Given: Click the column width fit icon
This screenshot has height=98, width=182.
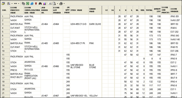Looking at the screenshot, I should [15, 4].
